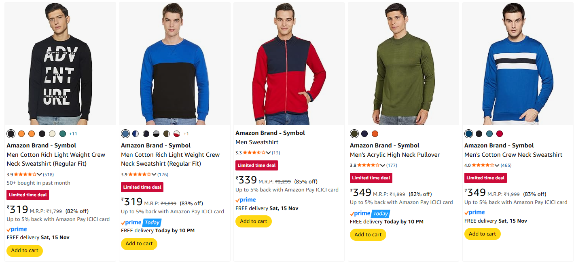Screen dimensions: 574x263
Task: Click the prime Today badge for the High Neck Pullover
Action: point(369,213)
